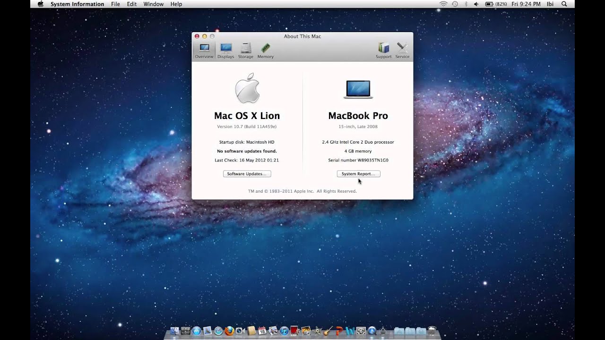
Task: Open the Trash in the Dock
Action: coord(432,331)
